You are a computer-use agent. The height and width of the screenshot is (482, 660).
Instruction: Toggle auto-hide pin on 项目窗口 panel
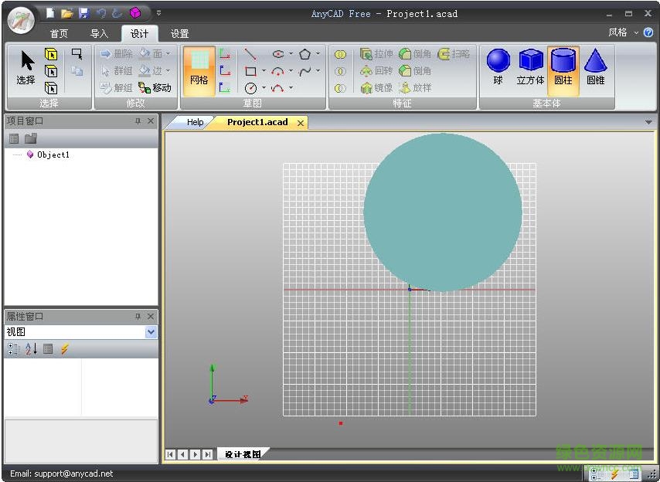(138, 120)
